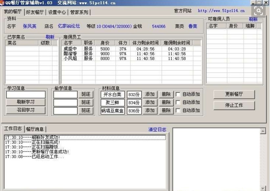This screenshot has height=191, width=272.
Task: Open the 设置中心 tab
Action: click(x=57, y=12)
